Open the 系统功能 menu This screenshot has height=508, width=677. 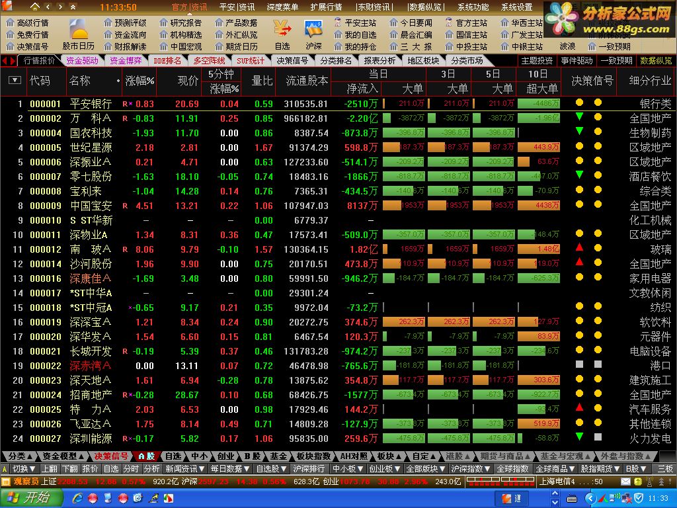pos(473,7)
